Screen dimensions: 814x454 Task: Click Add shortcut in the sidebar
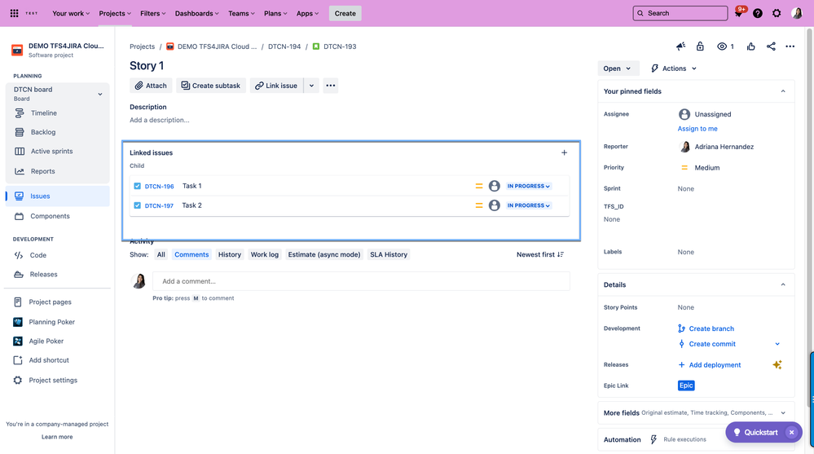pyautogui.click(x=49, y=360)
